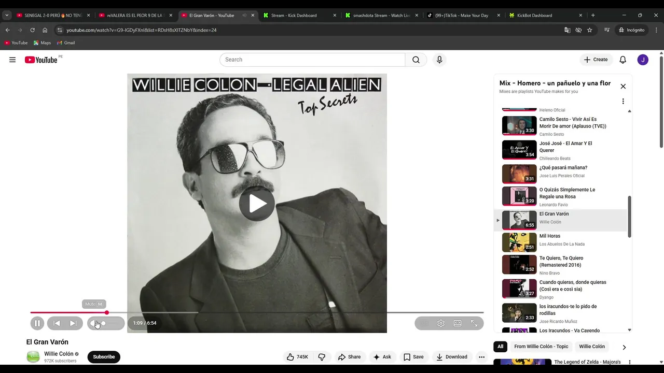Open a new browser tab
The image size is (664, 373).
coord(593,16)
